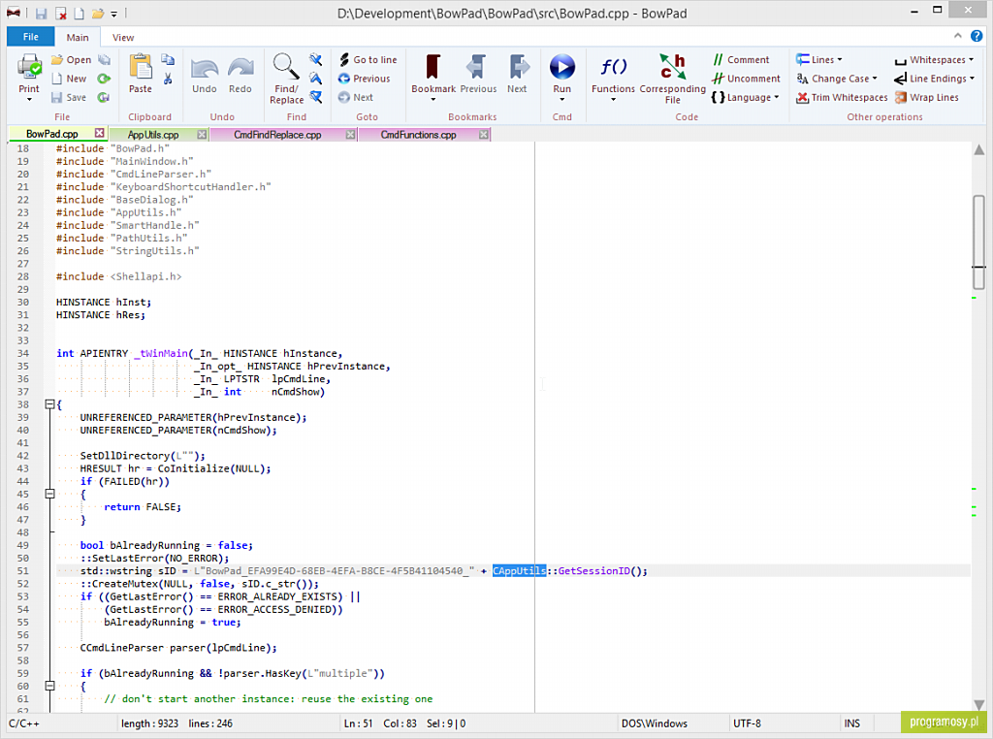
Task: Click the blue Run play icon
Action: pyautogui.click(x=562, y=67)
